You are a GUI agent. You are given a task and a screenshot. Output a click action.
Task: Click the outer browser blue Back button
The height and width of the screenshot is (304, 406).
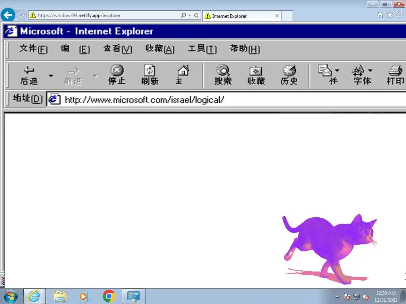(8, 15)
